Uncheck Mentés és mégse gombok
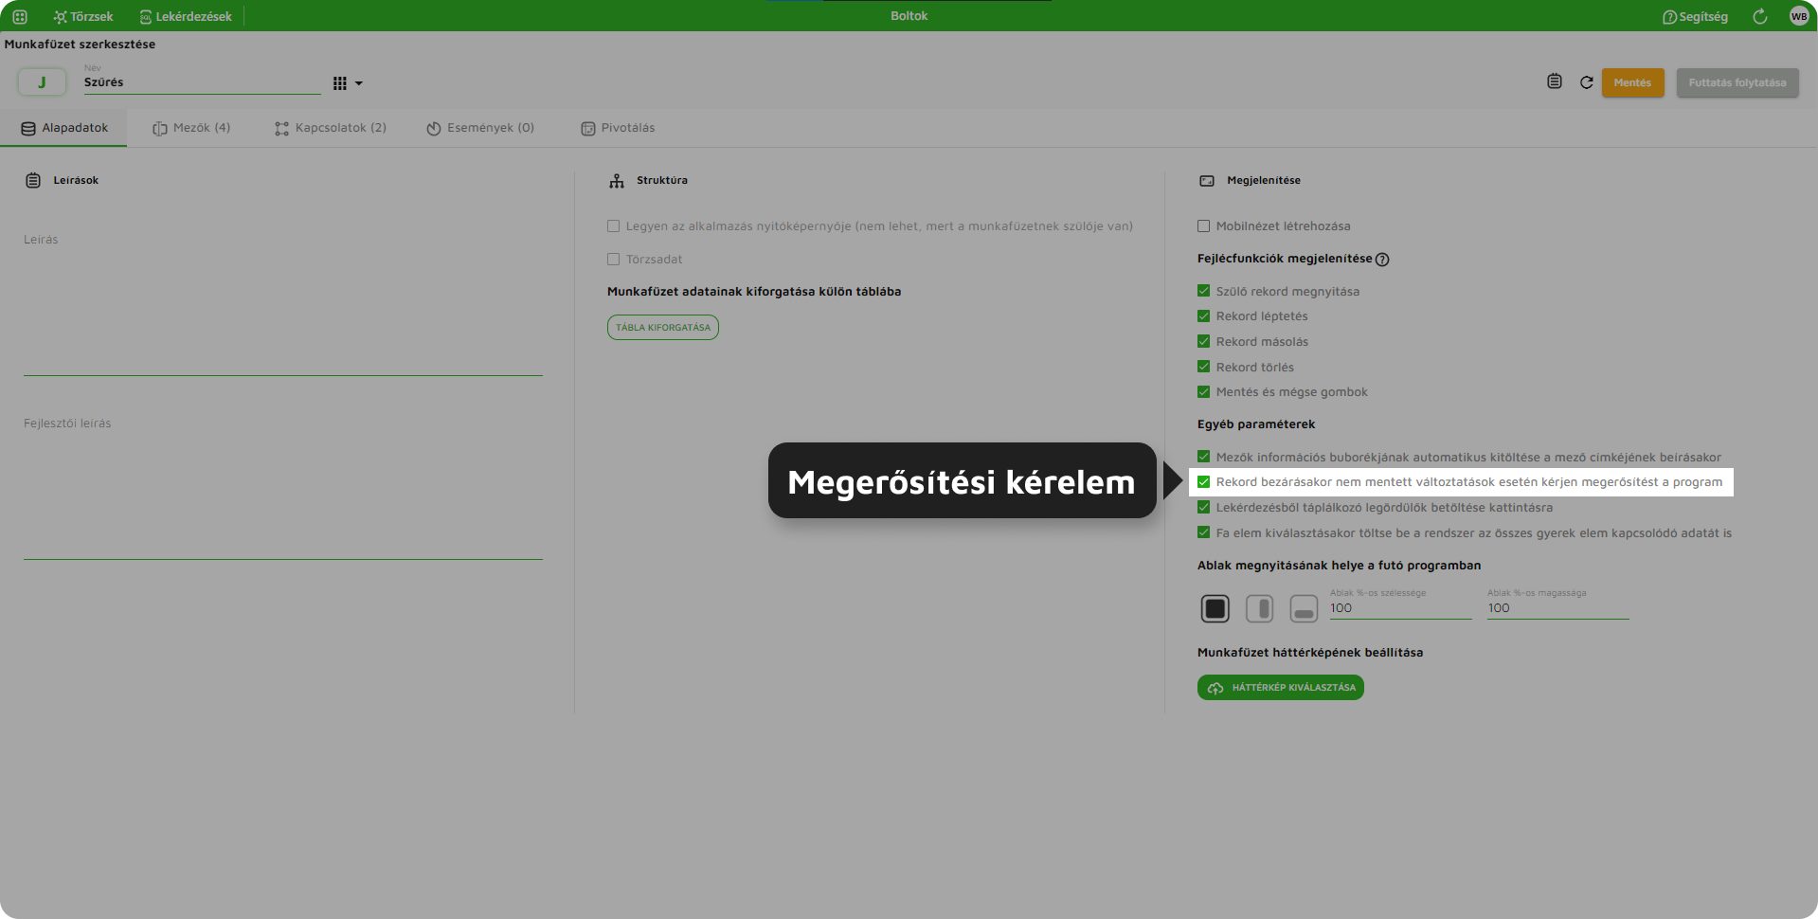Screen dimensions: 1818x919 point(1203,392)
